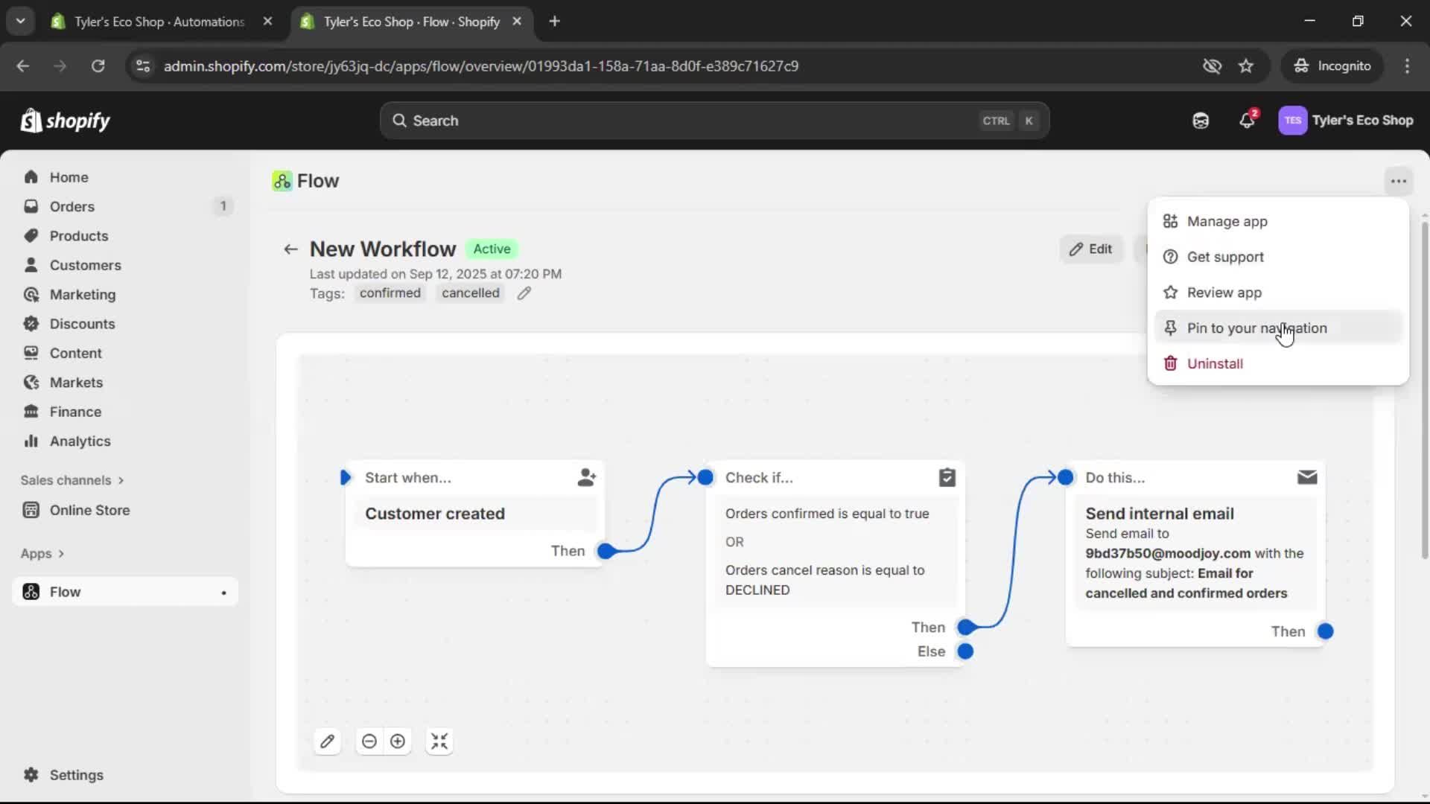This screenshot has width=1430, height=804.
Task: Click the Shopify logo
Action: coord(65,121)
